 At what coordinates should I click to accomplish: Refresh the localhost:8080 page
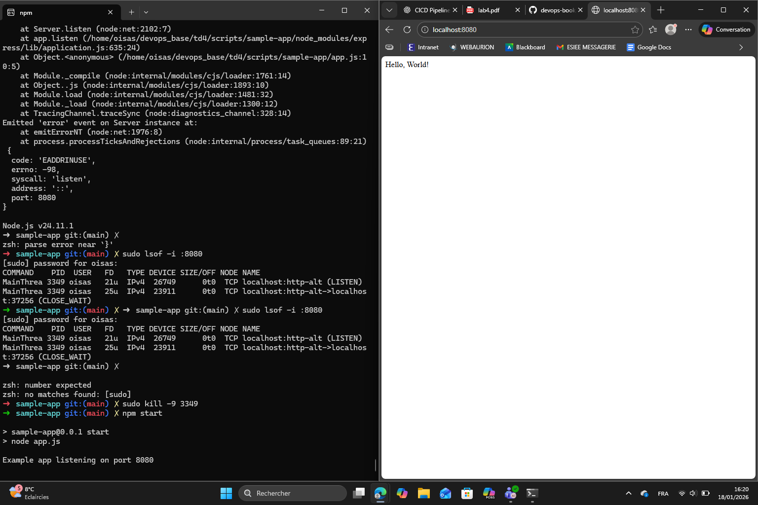point(407,29)
